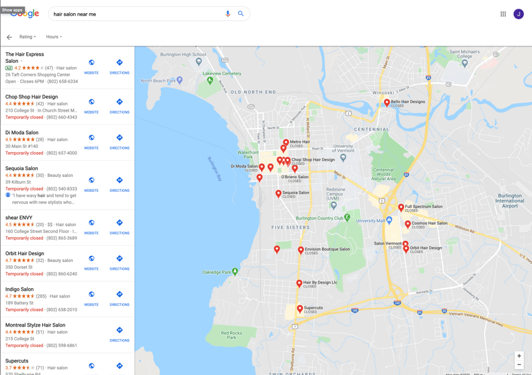The height and width of the screenshot is (375, 532).
Task: Zoom in on the map
Action: (x=519, y=356)
